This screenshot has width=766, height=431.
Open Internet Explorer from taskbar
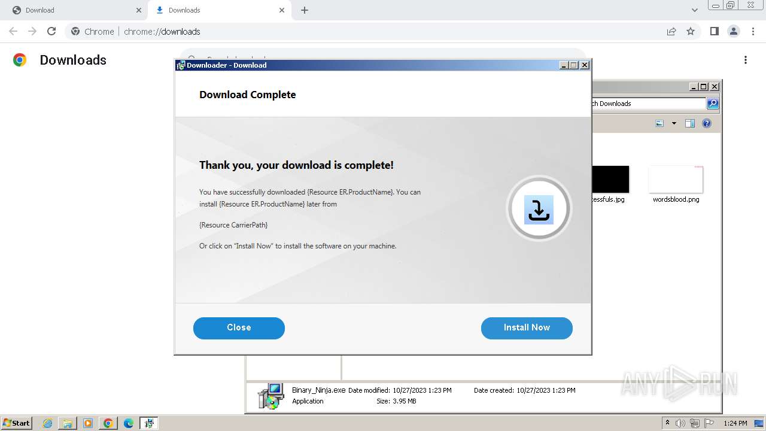47,423
